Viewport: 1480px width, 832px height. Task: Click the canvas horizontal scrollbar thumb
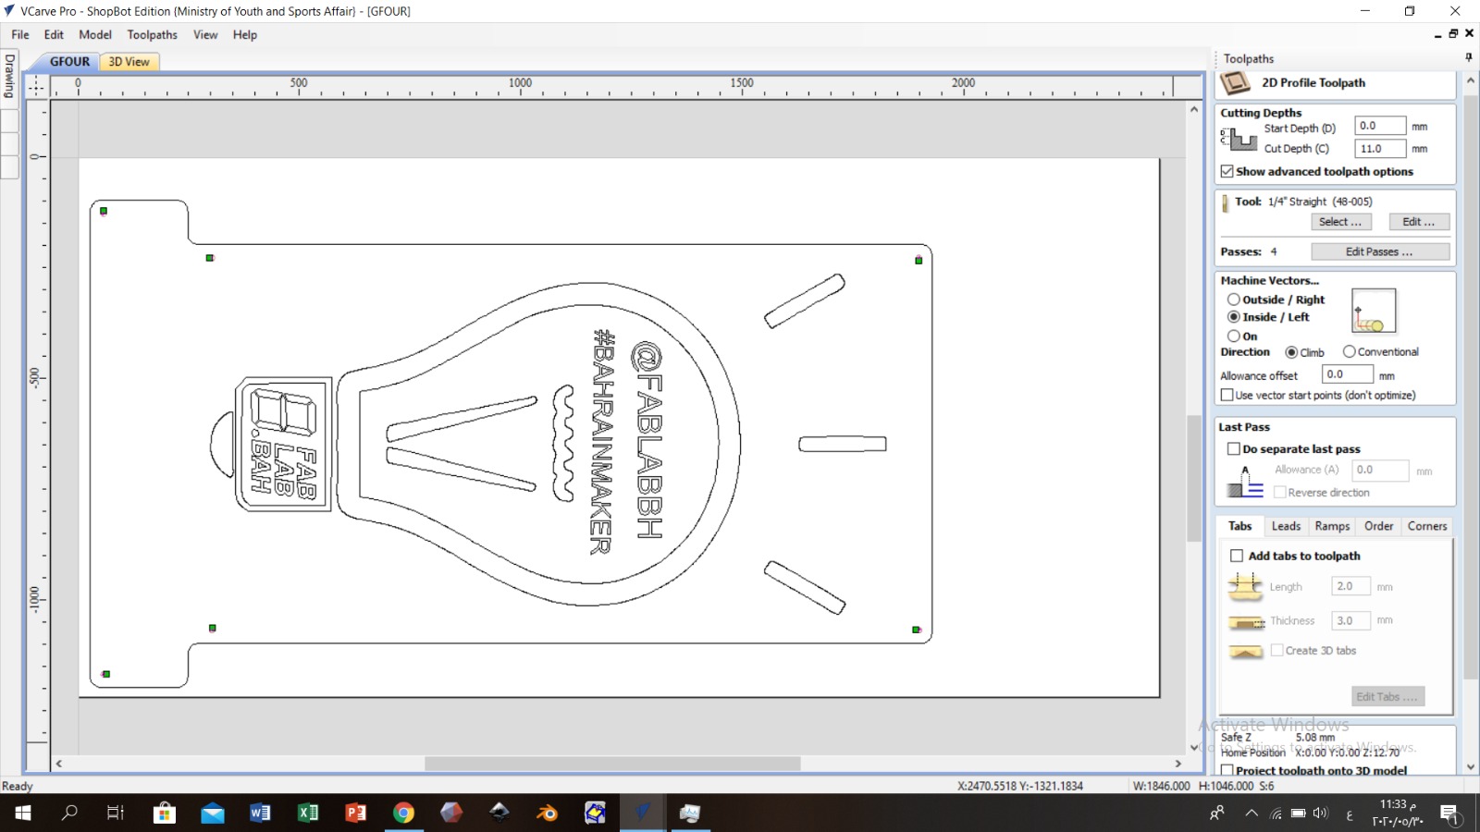click(x=612, y=764)
